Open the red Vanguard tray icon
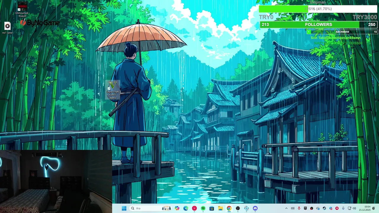This screenshot has height=213, width=379. click(x=299, y=208)
